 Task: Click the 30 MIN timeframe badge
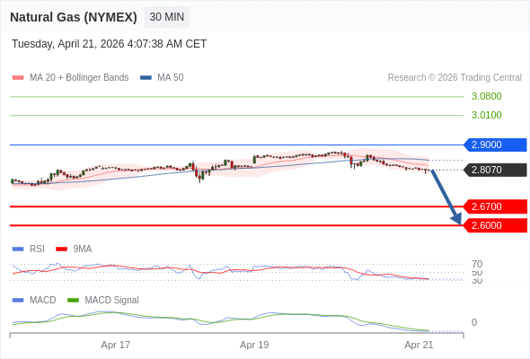click(167, 17)
